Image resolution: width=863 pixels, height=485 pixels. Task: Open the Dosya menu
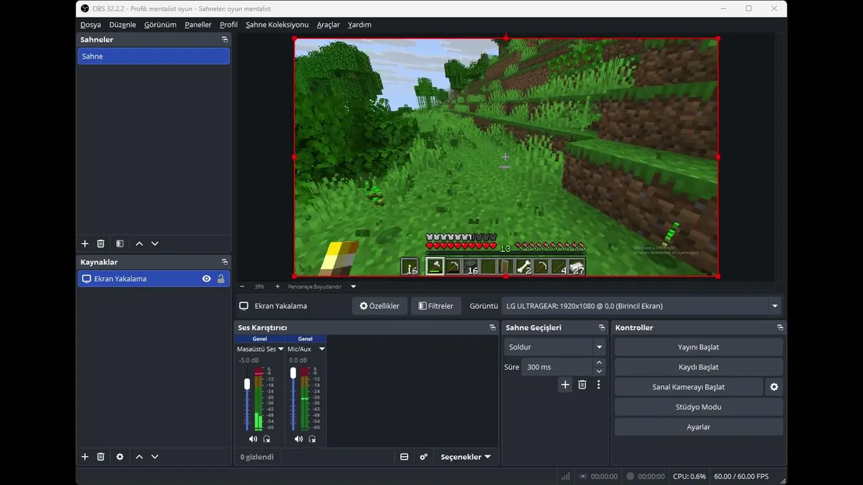(x=90, y=25)
